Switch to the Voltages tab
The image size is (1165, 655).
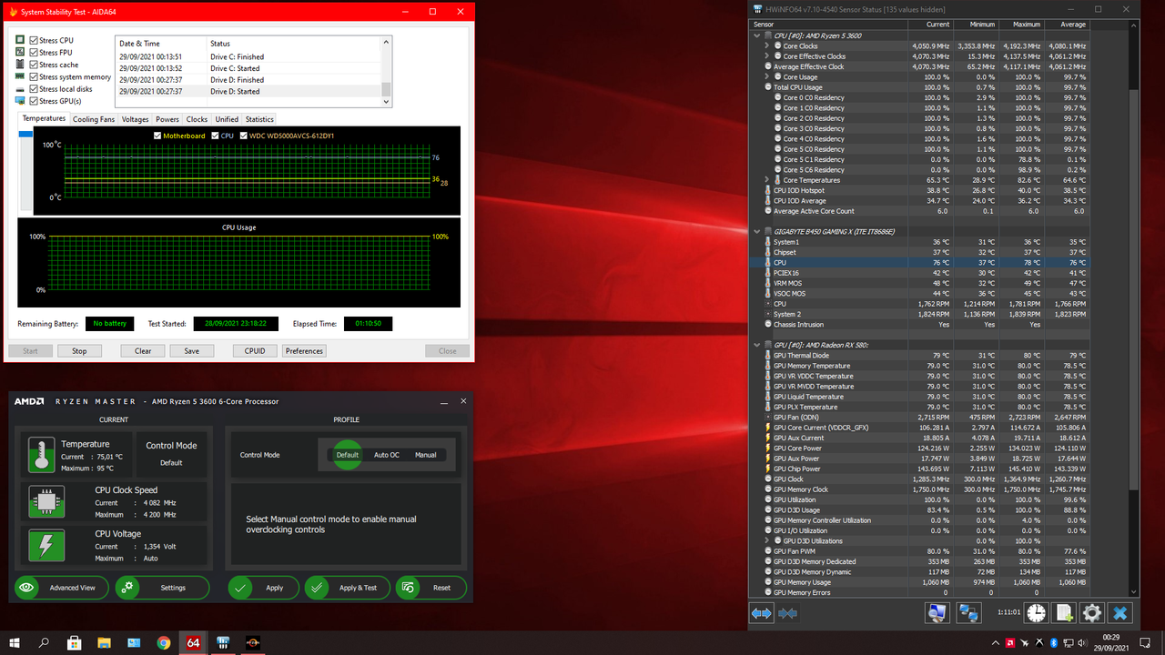point(136,119)
